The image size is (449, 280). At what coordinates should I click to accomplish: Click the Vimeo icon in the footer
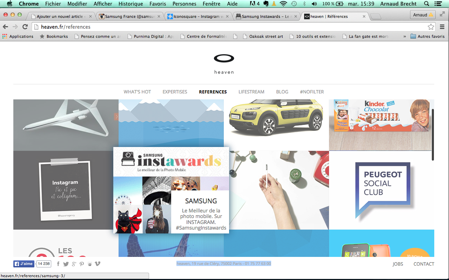[98, 264]
